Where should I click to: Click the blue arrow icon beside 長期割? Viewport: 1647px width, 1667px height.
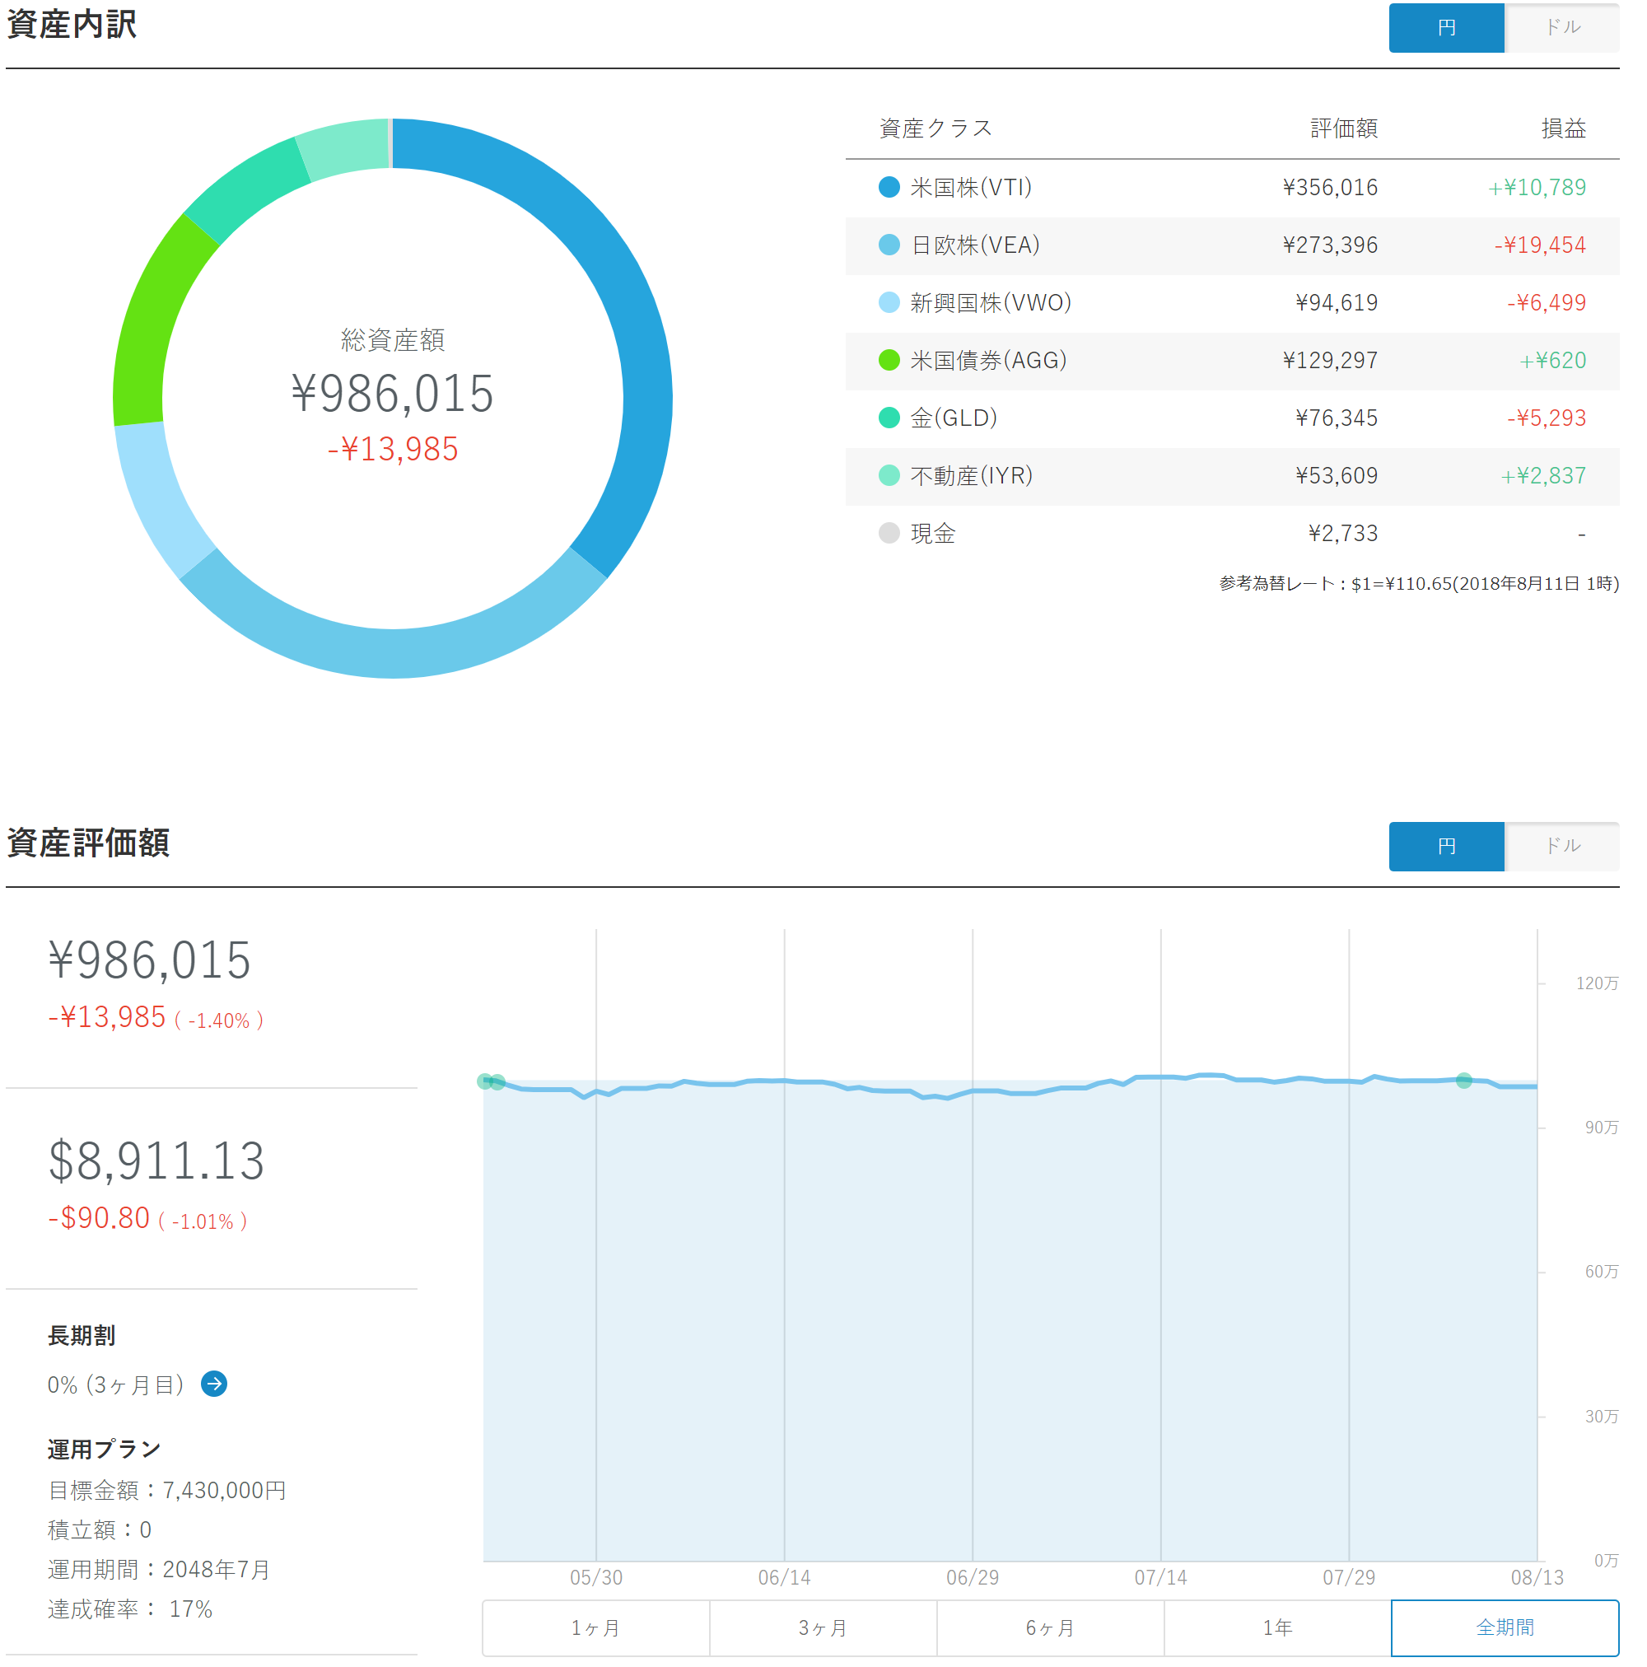click(x=214, y=1384)
